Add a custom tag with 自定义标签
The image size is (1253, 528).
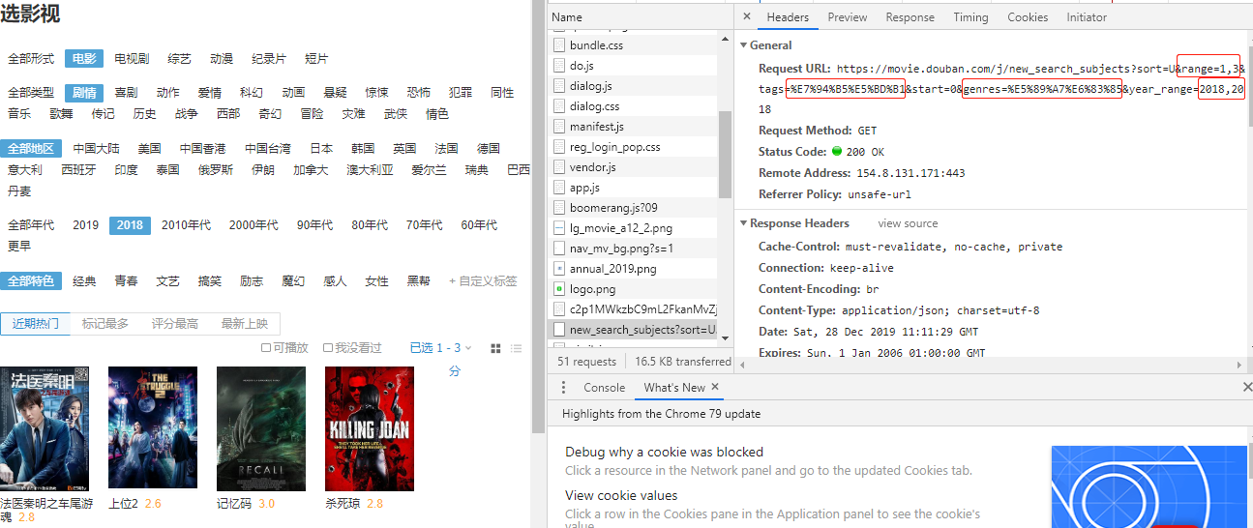click(x=483, y=281)
